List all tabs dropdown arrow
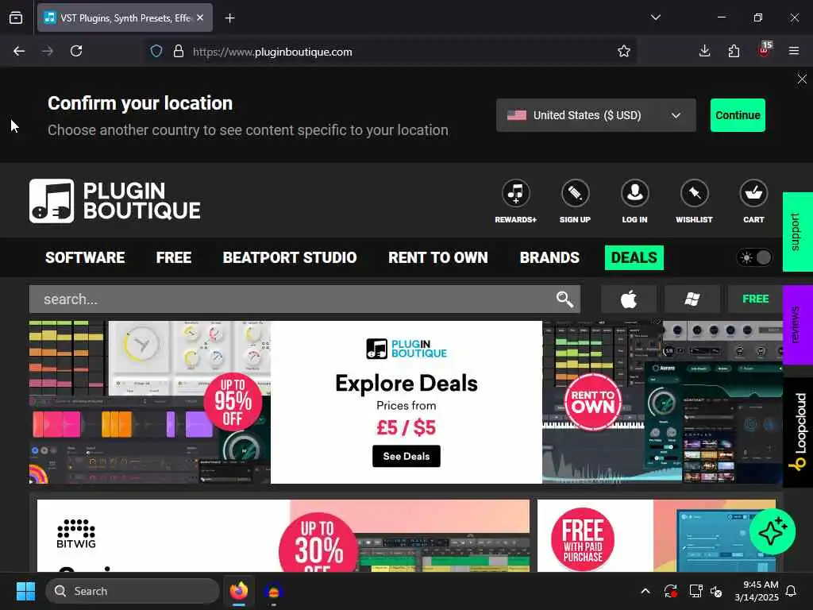The width and height of the screenshot is (813, 610). tap(655, 17)
